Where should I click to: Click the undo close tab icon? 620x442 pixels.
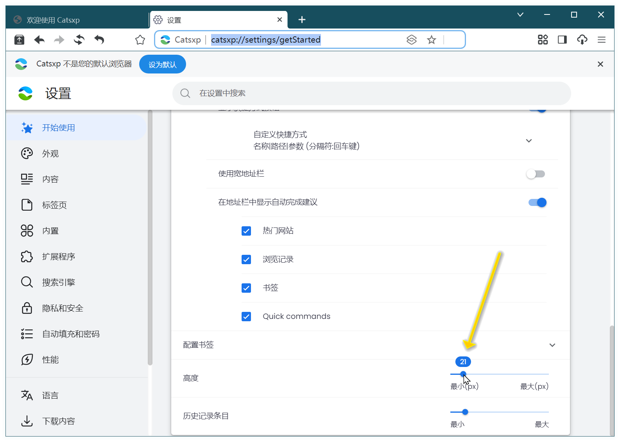99,39
